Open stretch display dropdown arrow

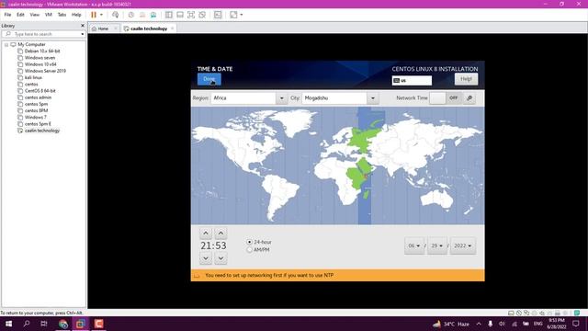tap(242, 15)
